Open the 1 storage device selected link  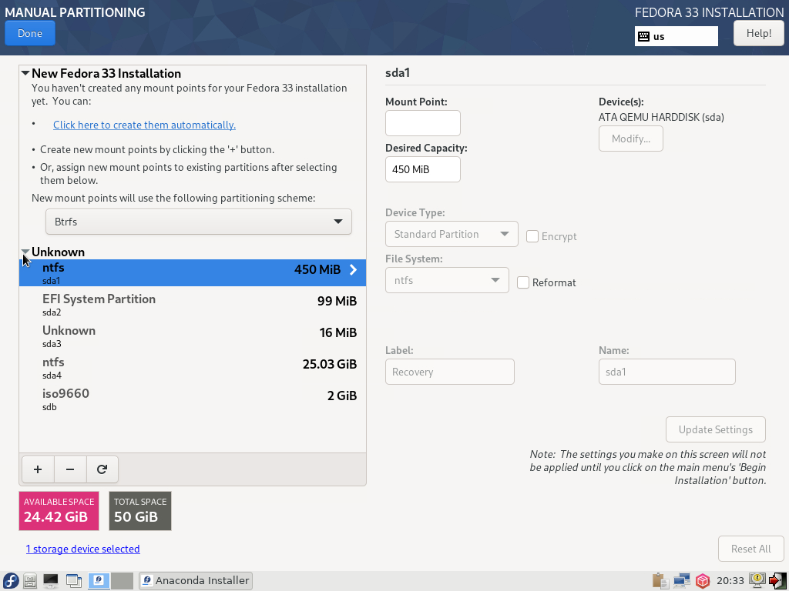(83, 549)
